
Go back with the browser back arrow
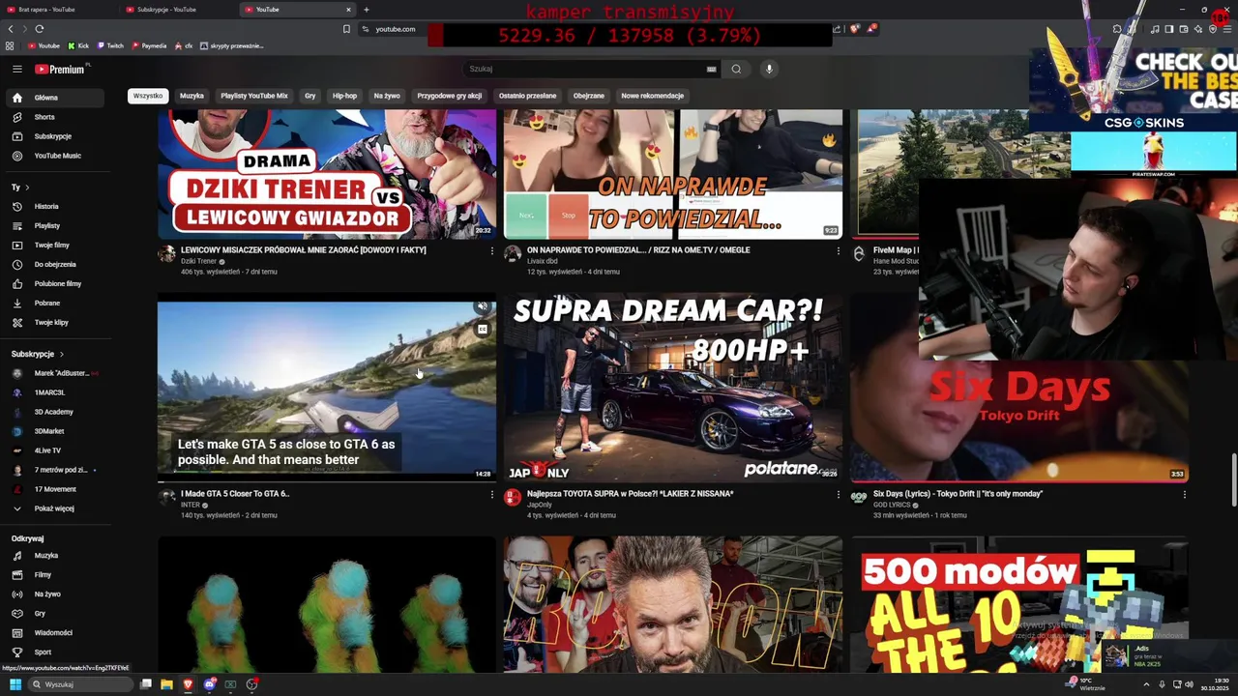(x=12, y=29)
